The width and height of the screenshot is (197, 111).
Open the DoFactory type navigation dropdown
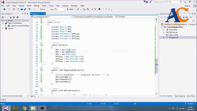(x=94, y=17)
